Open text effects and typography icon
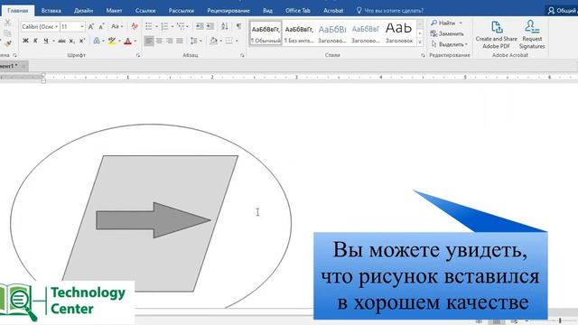Image resolution: width=578 pixels, height=325 pixels. click(97, 41)
